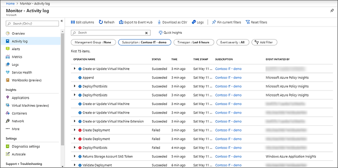Pin the Monitor blade to dashboard

click(332, 11)
